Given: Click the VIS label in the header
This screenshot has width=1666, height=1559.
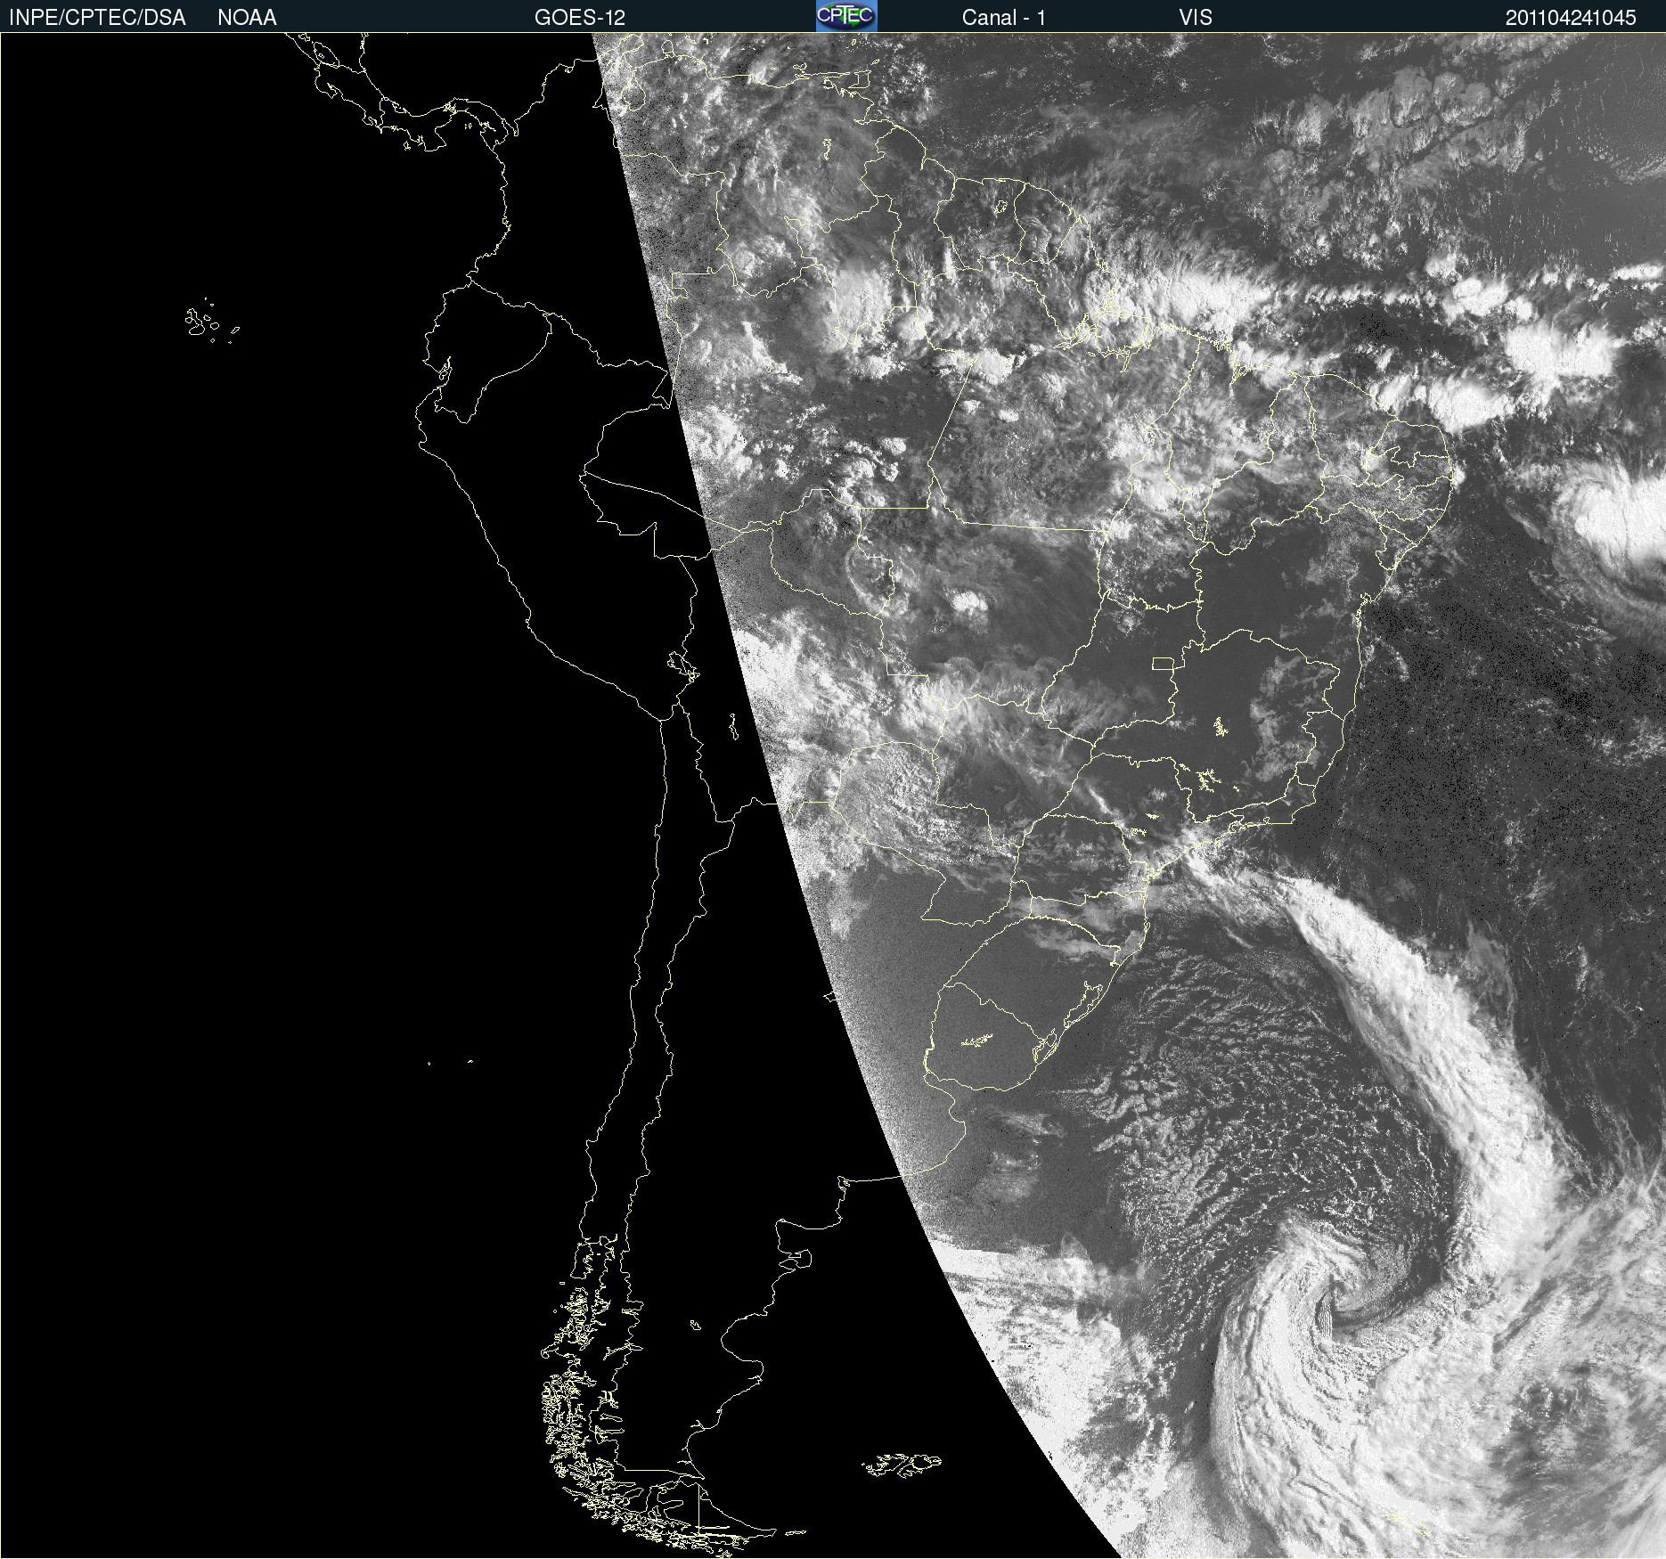Looking at the screenshot, I should click(x=1196, y=18).
